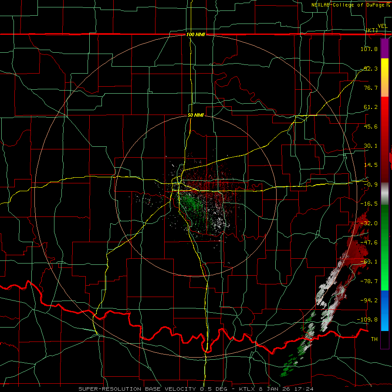Click the white echo cluster south of radar center

pyautogui.click(x=220, y=222)
